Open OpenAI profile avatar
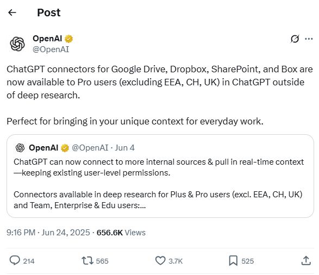319x275 pixels. click(17, 44)
